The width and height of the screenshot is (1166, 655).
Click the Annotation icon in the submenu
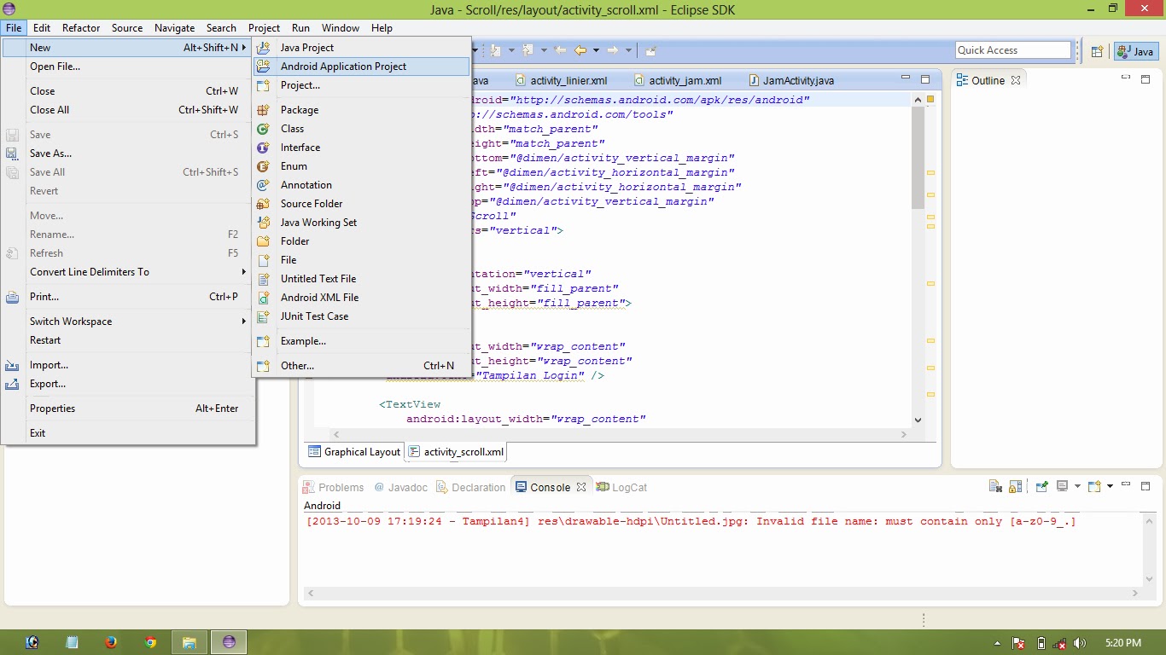click(264, 185)
